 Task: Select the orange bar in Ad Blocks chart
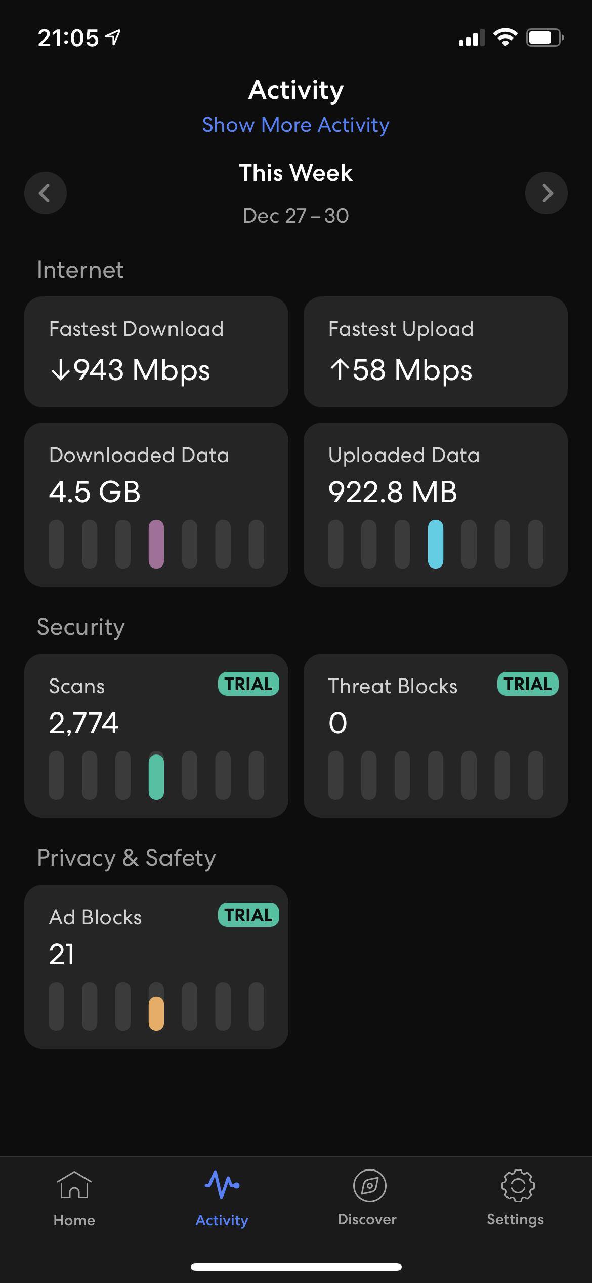[156, 1013]
